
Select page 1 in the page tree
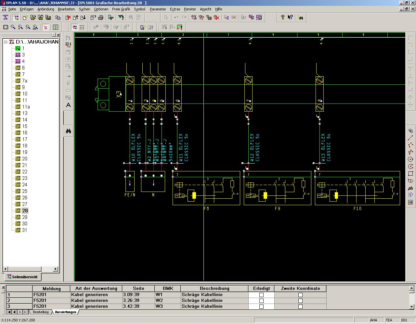23,48
